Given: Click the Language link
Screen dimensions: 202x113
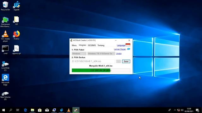Looking at the screenshot, I should point(121,45).
